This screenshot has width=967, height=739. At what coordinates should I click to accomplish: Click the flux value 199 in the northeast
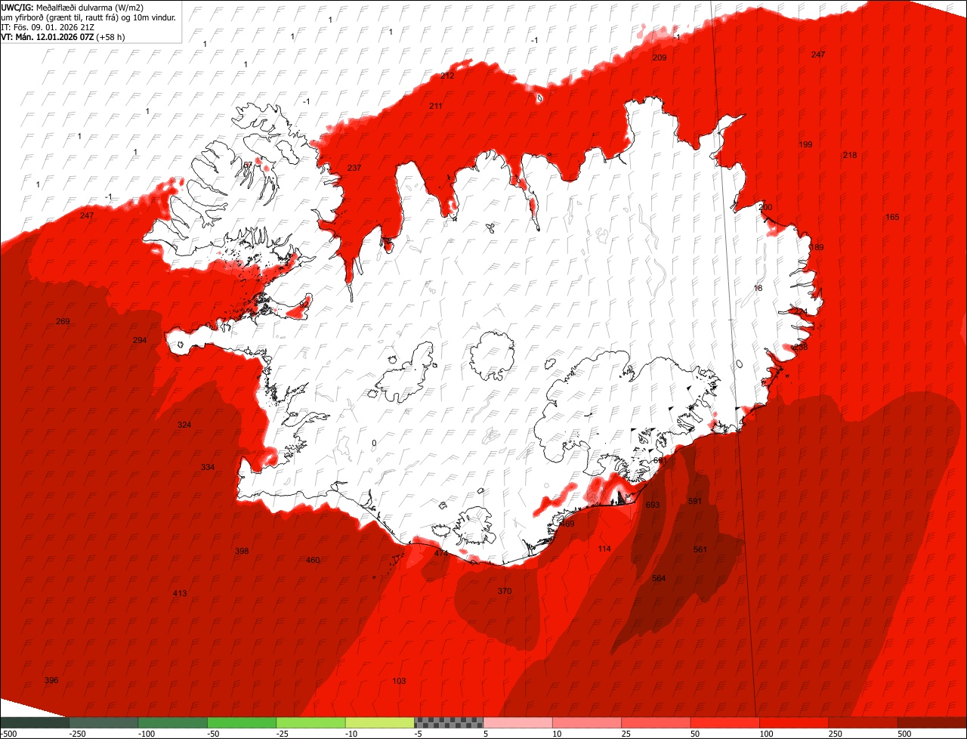click(805, 144)
